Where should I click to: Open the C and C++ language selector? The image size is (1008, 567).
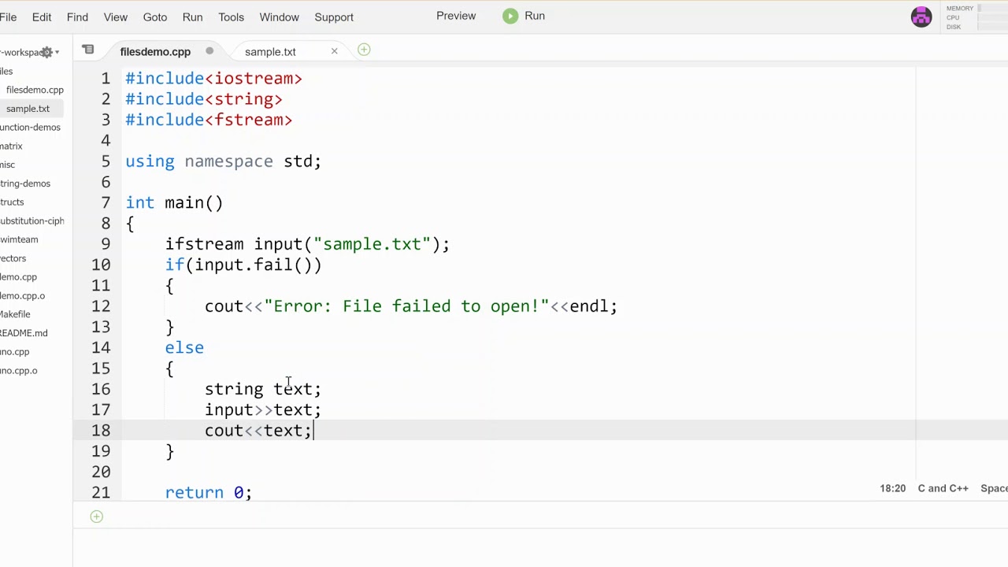(x=943, y=488)
